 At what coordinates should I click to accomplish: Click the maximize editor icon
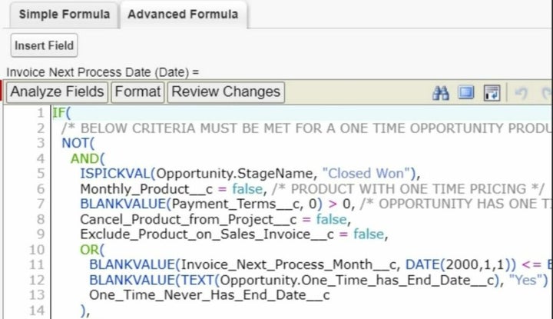click(466, 93)
